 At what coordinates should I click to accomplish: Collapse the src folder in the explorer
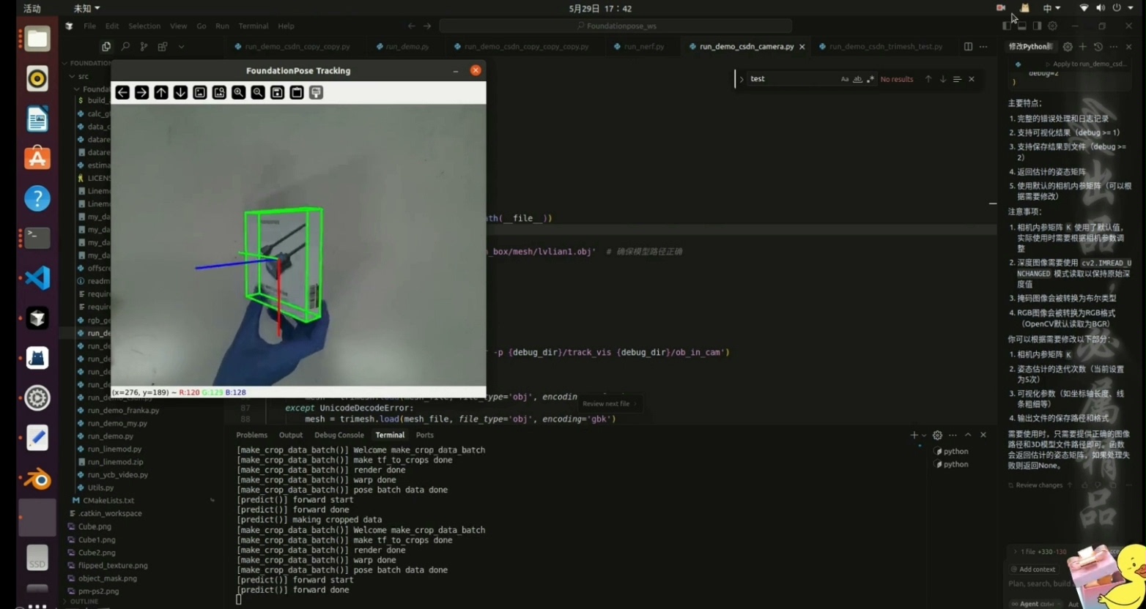[x=72, y=76]
